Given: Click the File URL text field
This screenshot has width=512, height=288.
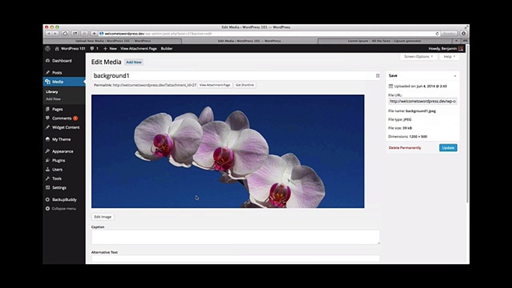Looking at the screenshot, I should pos(423,101).
